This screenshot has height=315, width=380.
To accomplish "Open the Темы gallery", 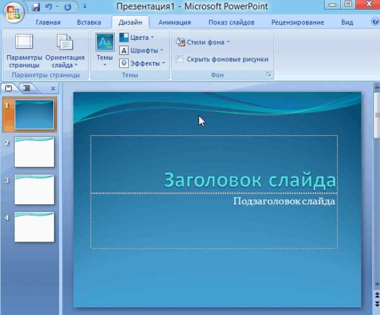I will point(104,50).
